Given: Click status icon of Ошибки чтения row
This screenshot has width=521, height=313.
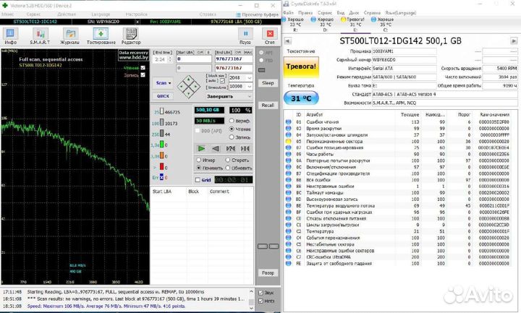Looking at the screenshot, I should (288, 122).
